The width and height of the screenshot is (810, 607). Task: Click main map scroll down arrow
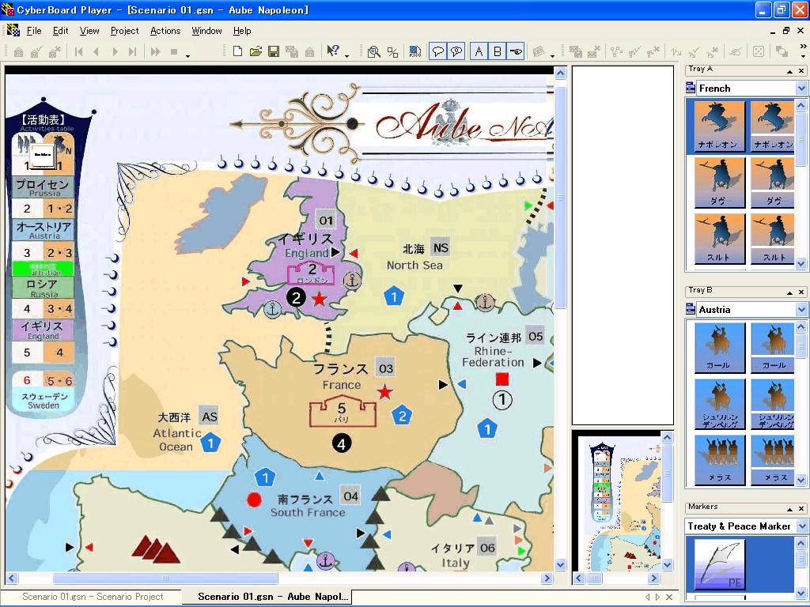click(561, 564)
